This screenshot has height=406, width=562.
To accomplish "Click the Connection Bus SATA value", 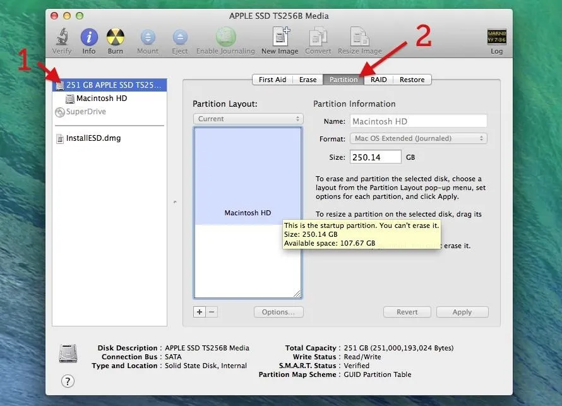I will pos(173,357).
